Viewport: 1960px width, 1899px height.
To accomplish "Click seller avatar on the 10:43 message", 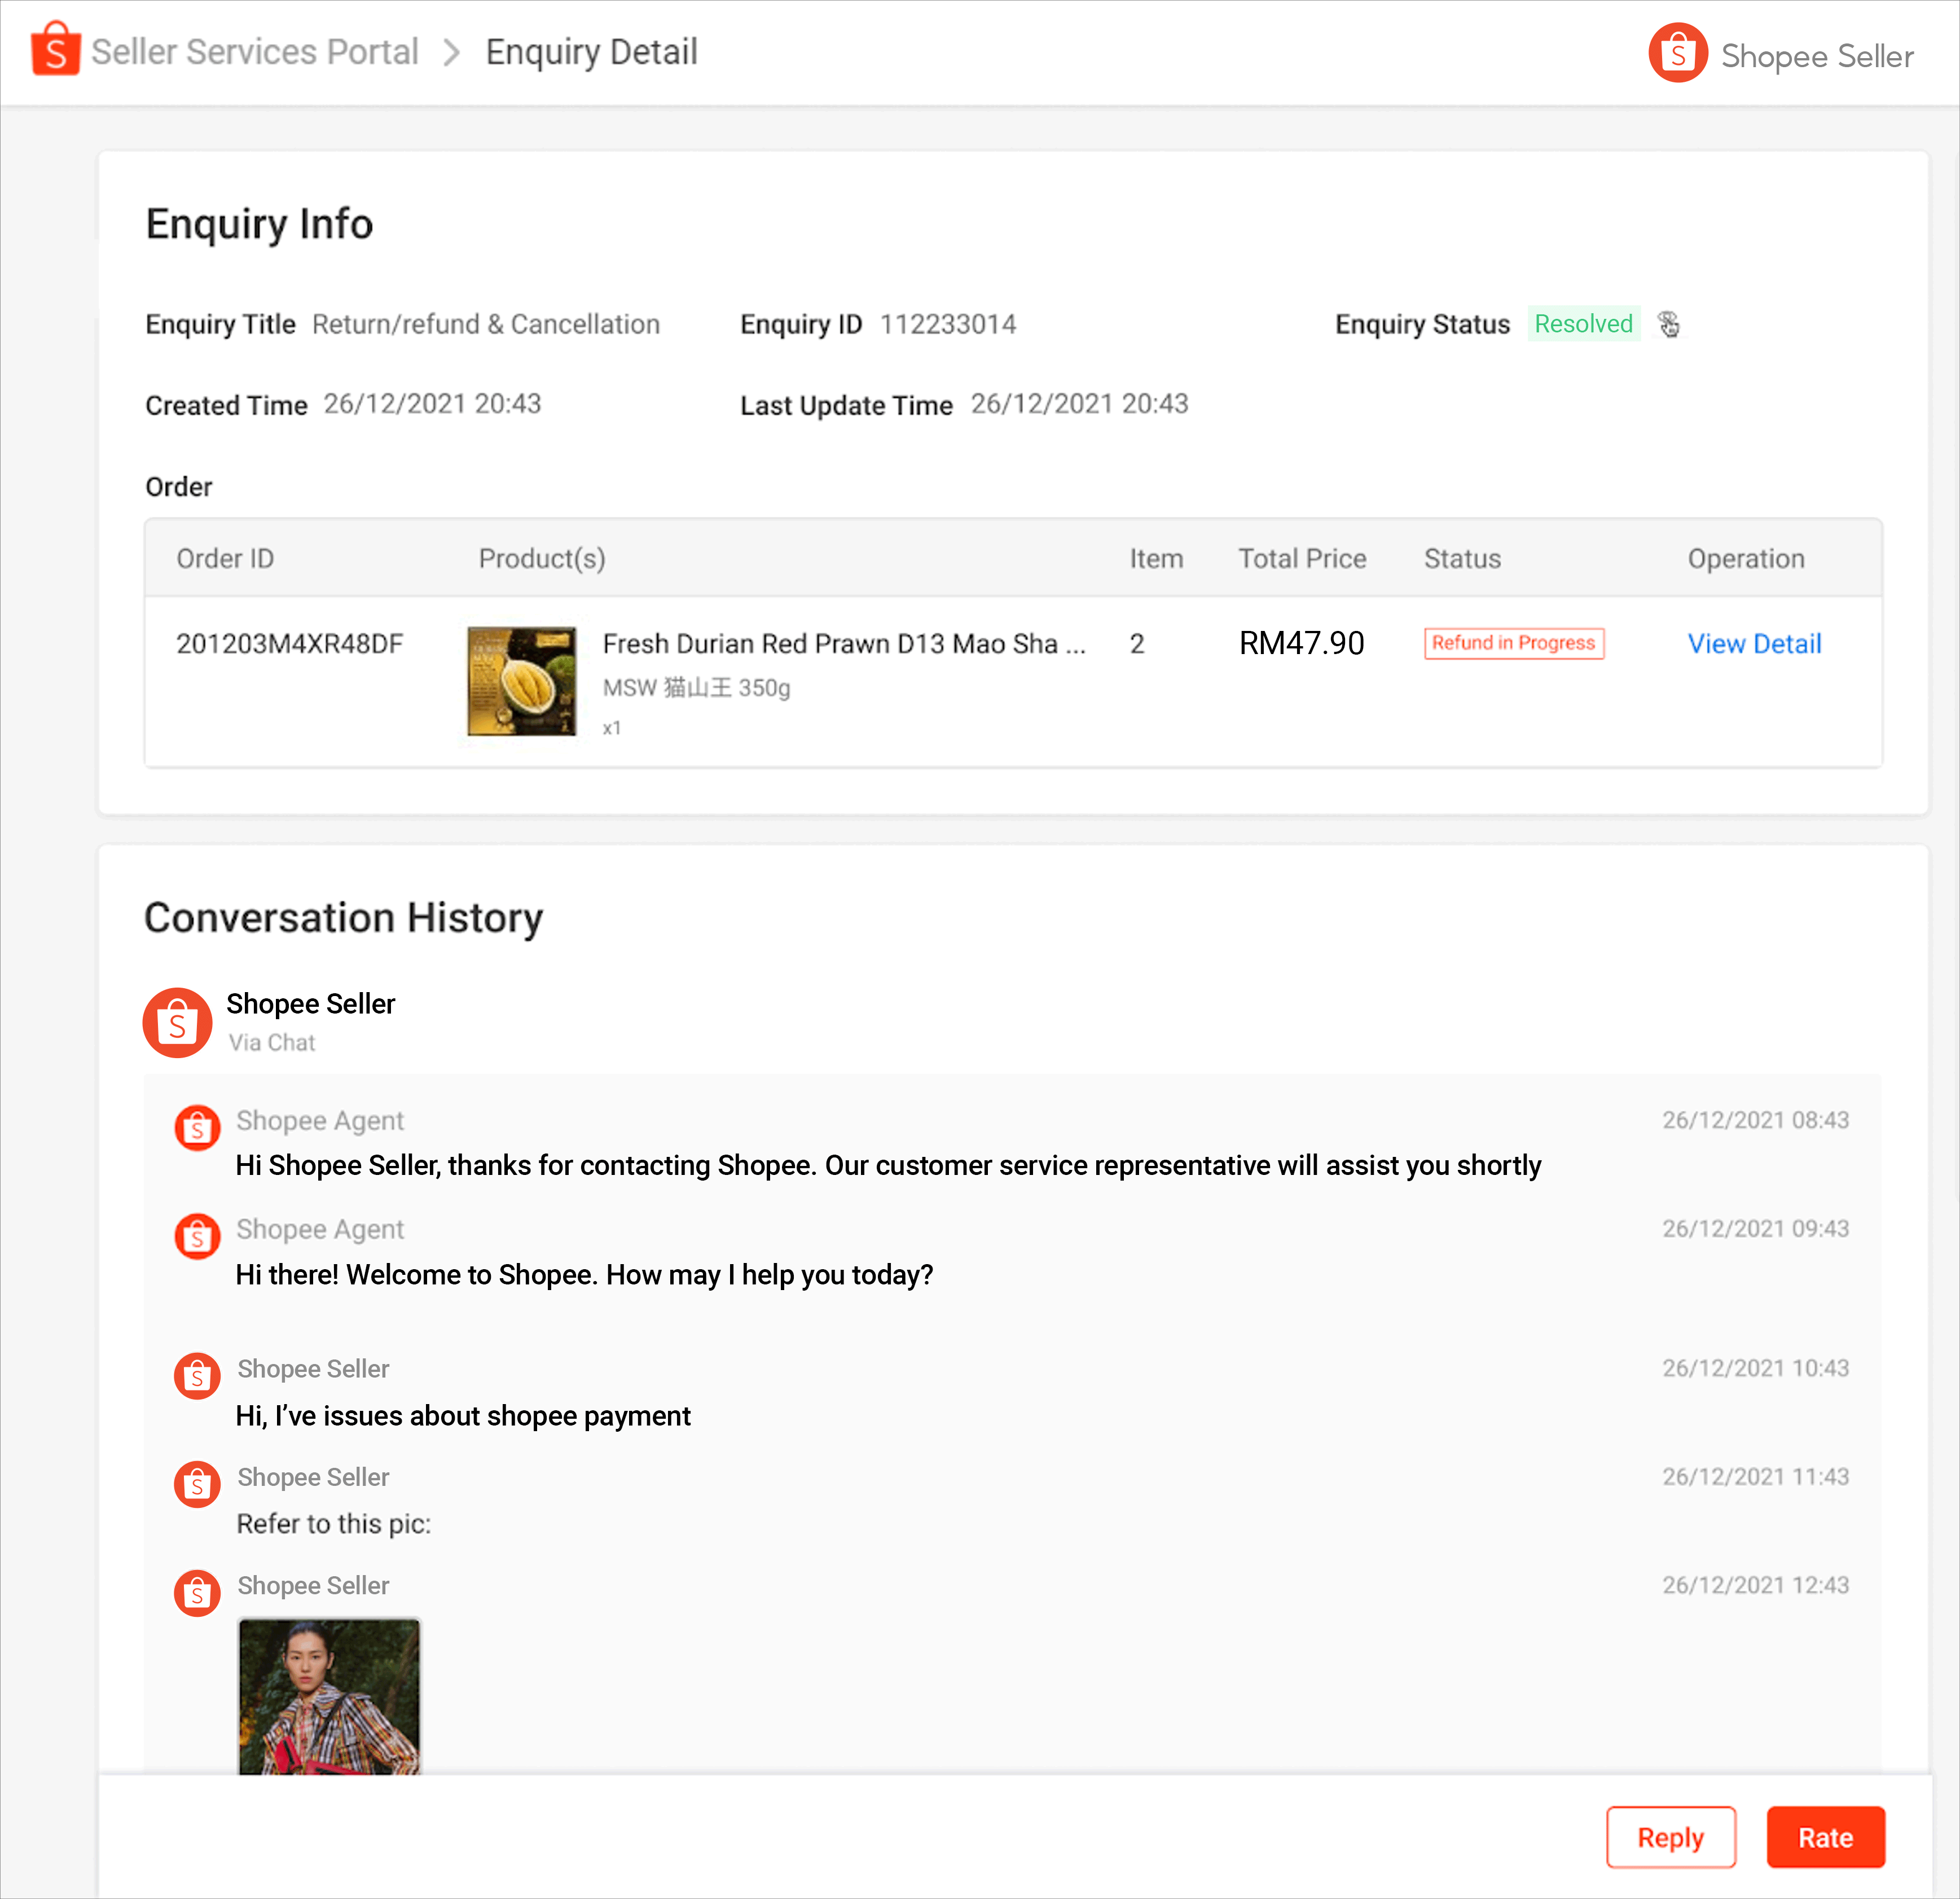I will tap(197, 1375).
